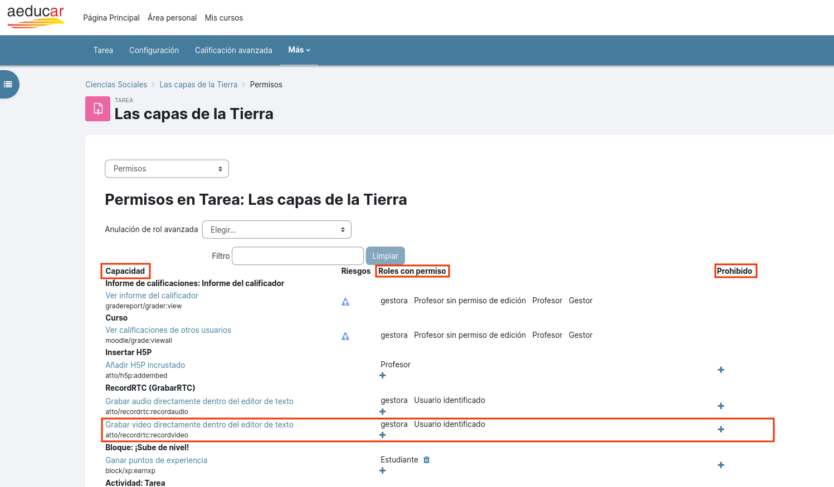Click the pink Tarea activity icon
The image size is (834, 487).
pyautogui.click(x=97, y=109)
